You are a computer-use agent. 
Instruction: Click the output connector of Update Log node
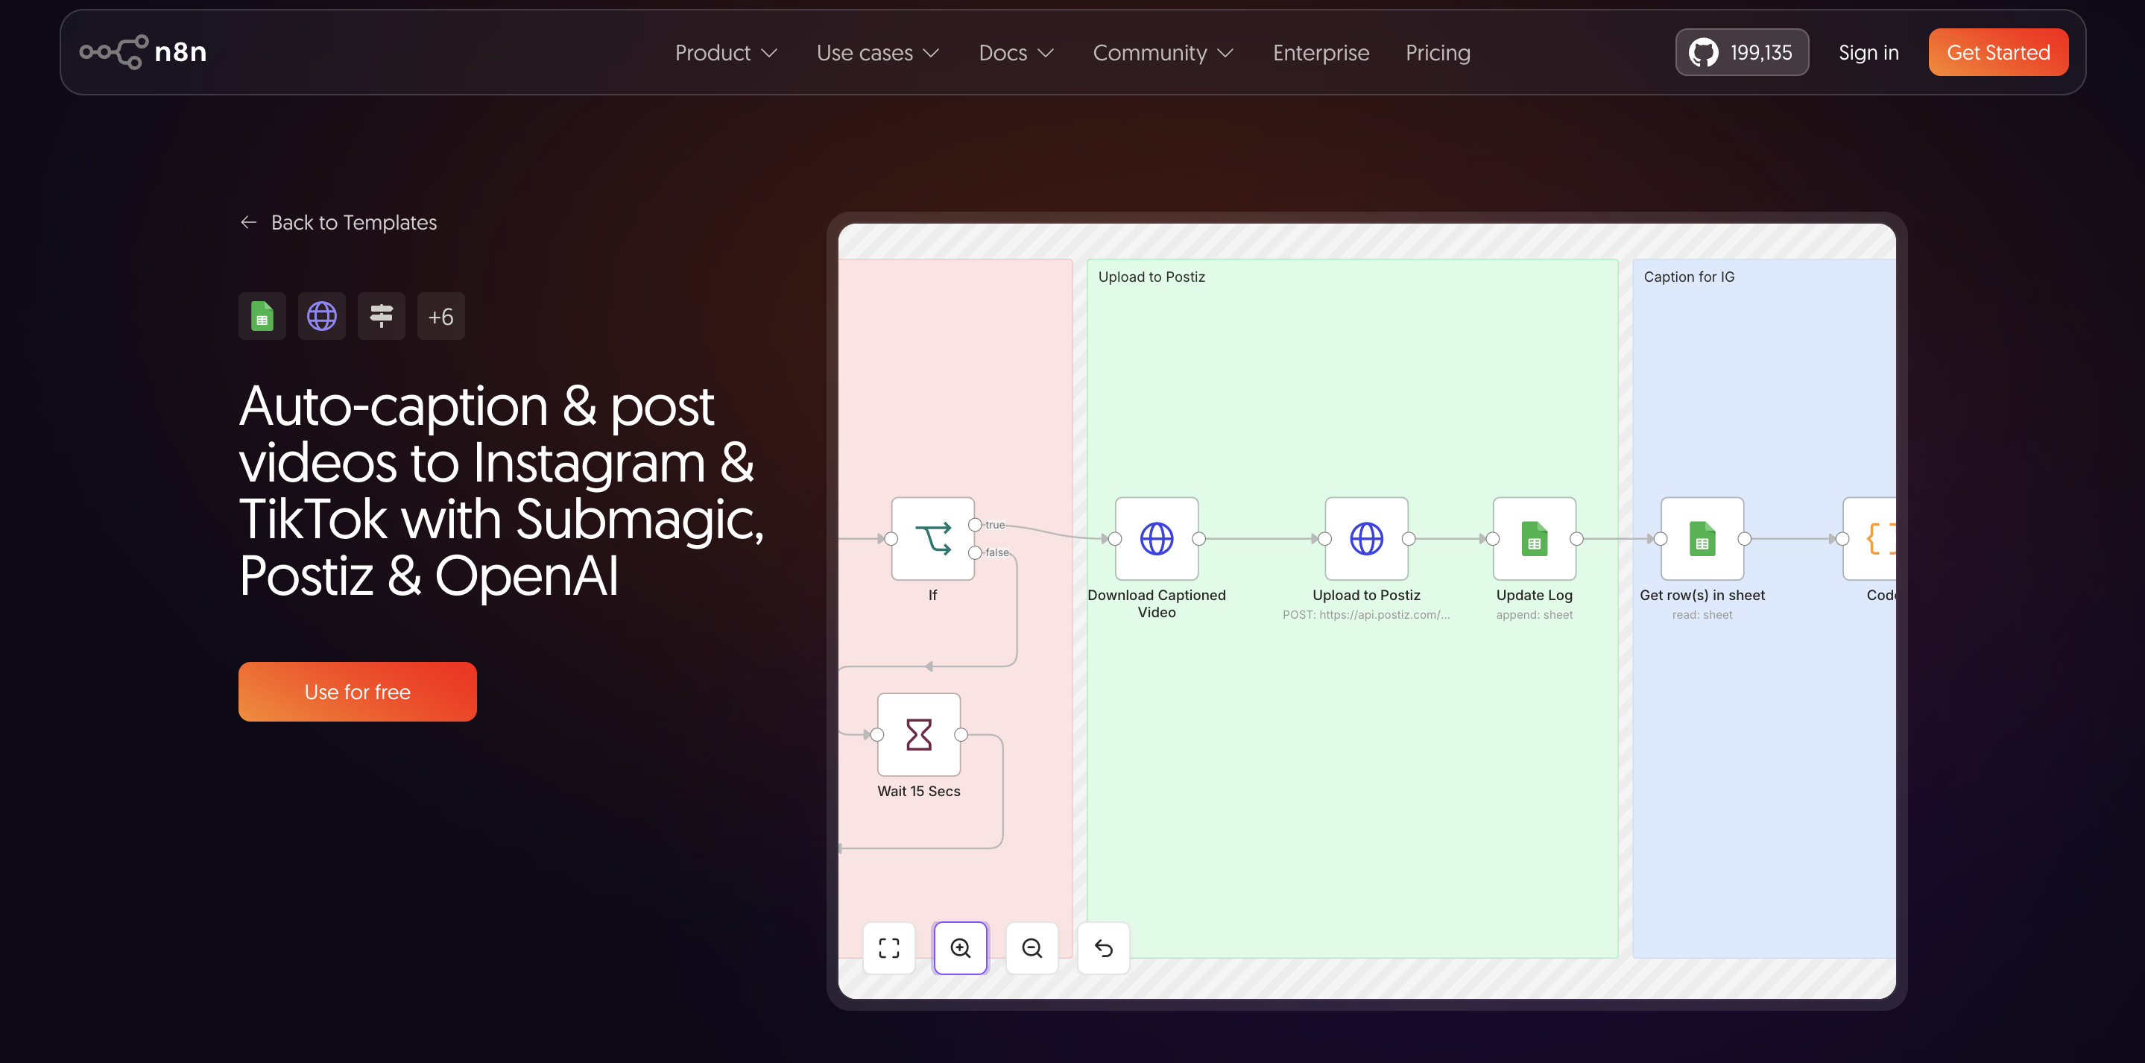(1576, 539)
